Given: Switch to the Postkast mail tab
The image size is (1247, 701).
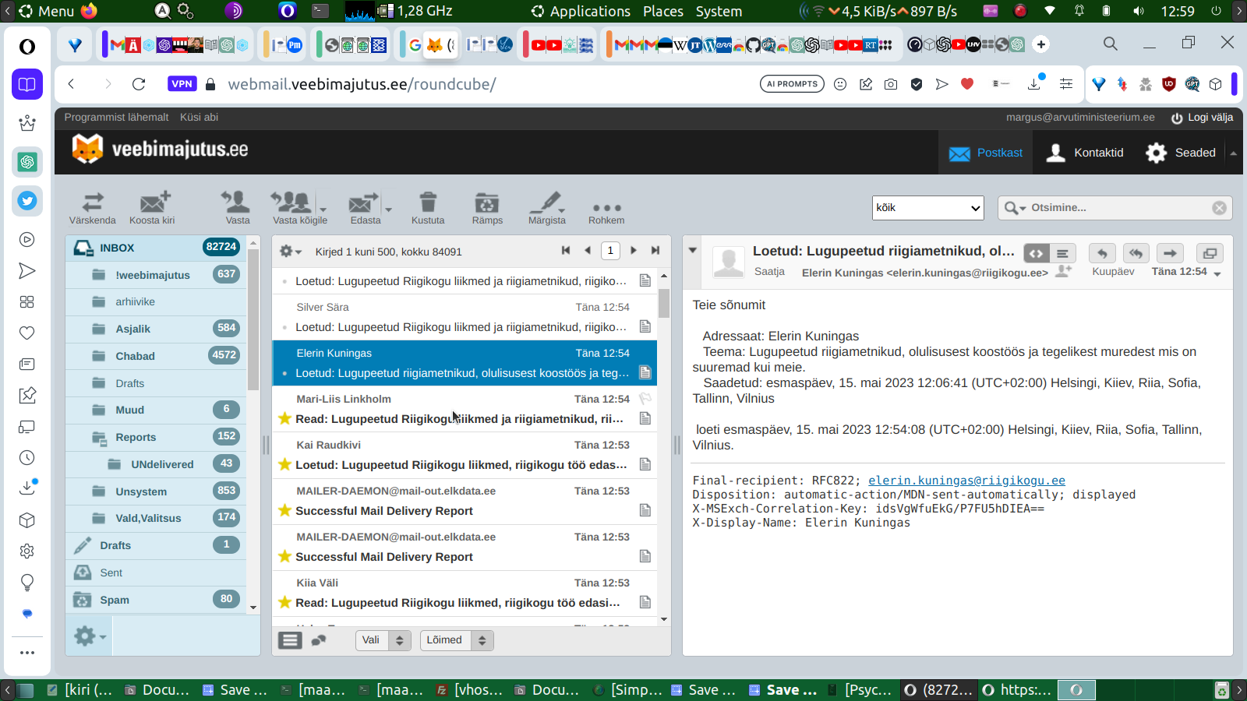Looking at the screenshot, I should pyautogui.click(x=986, y=153).
